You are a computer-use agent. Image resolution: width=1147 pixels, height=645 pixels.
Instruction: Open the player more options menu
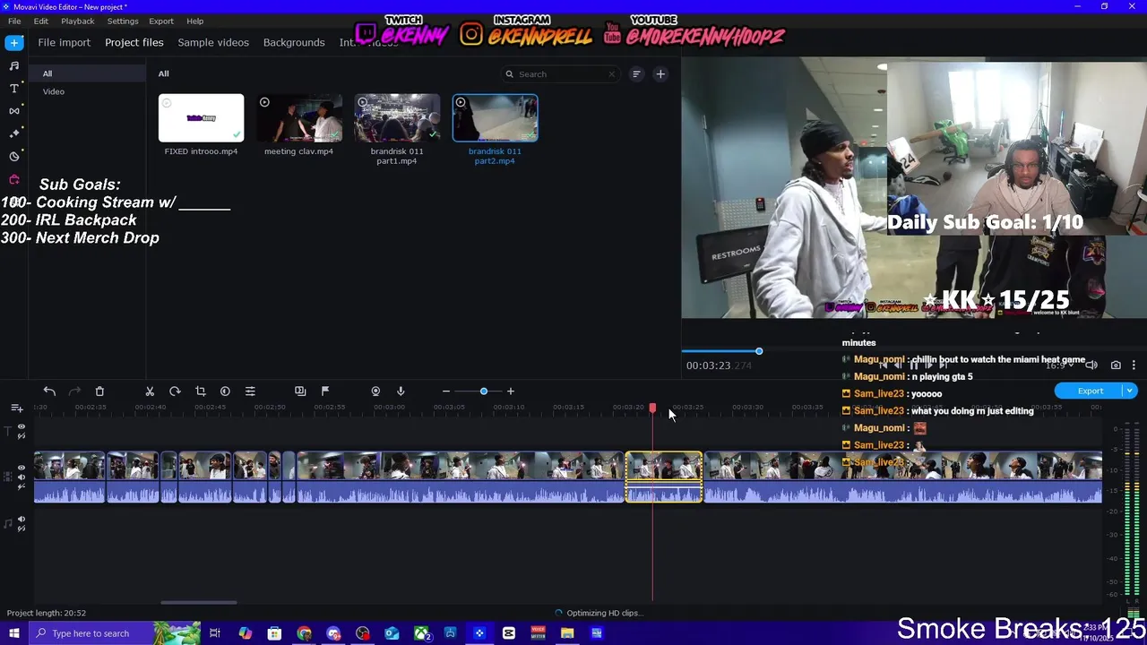tap(1134, 365)
